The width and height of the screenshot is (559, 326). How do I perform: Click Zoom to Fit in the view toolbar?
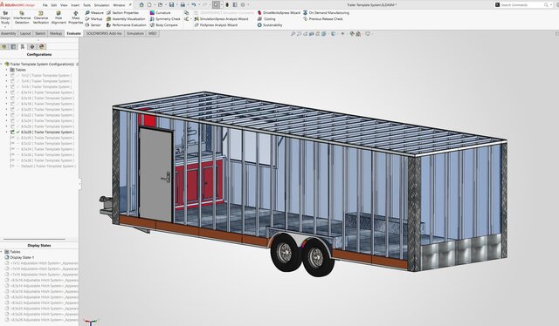coord(293,34)
